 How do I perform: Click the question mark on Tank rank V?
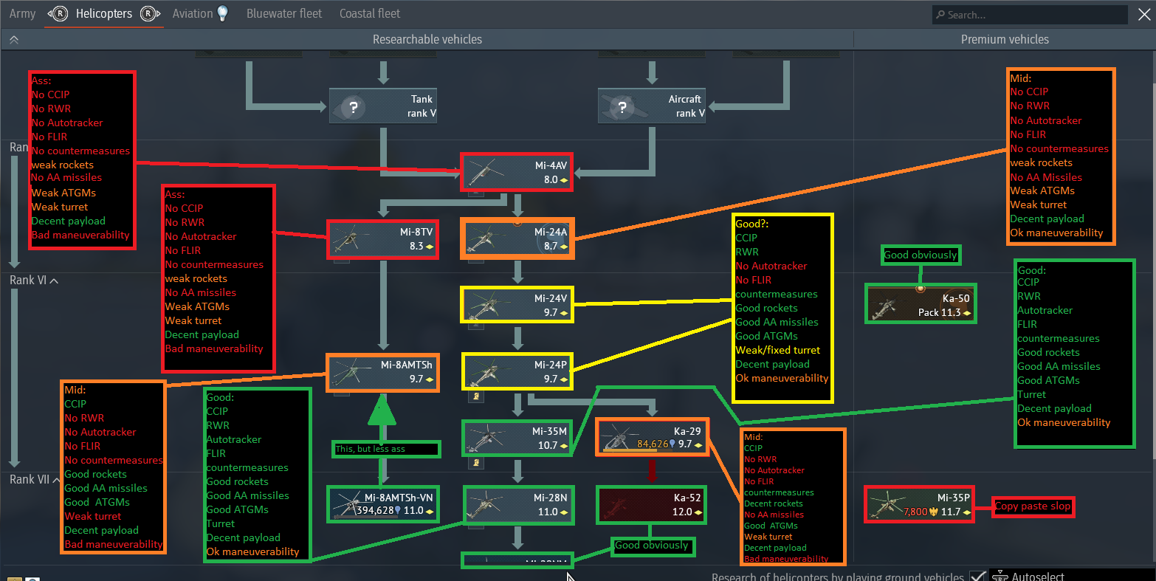pos(354,108)
